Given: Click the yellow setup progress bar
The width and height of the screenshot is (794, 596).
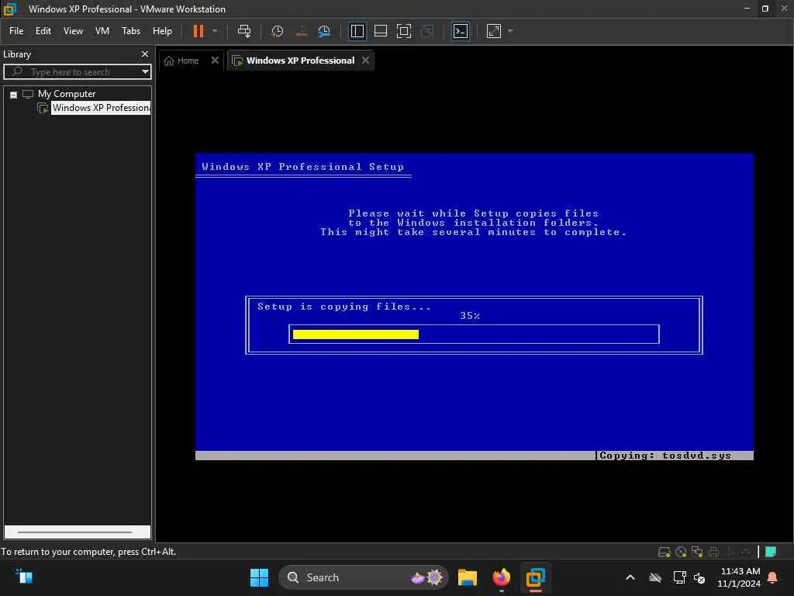Looking at the screenshot, I should [355, 334].
